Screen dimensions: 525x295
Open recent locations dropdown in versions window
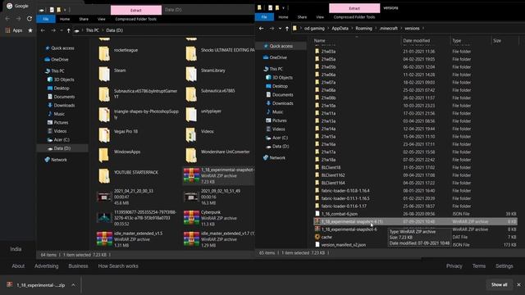click(280, 29)
